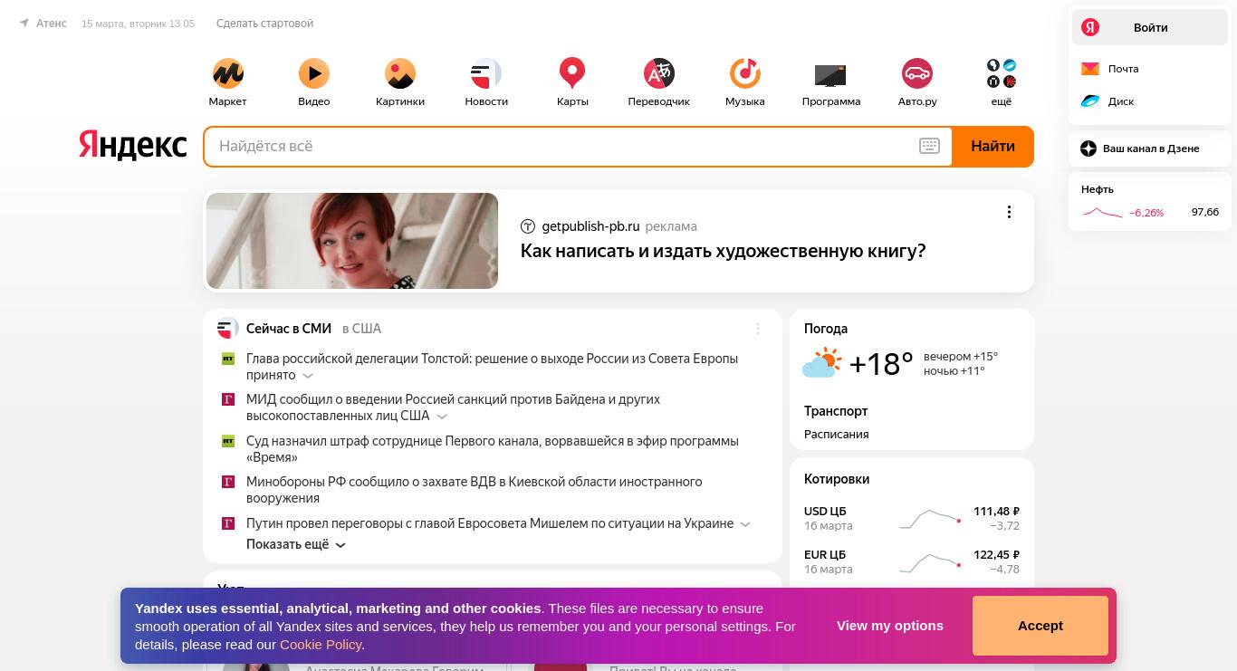
Task: Open the Cookie Policy link
Action: (321, 645)
